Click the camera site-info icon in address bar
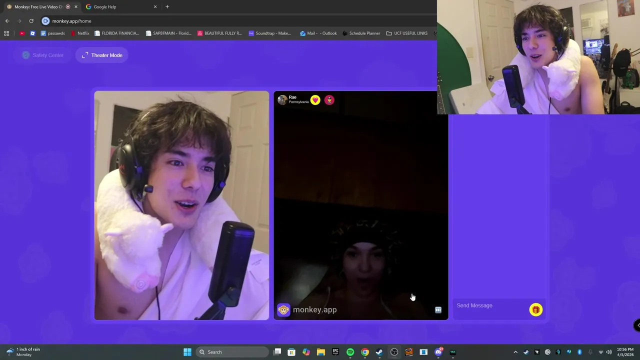 pyautogui.click(x=45, y=21)
